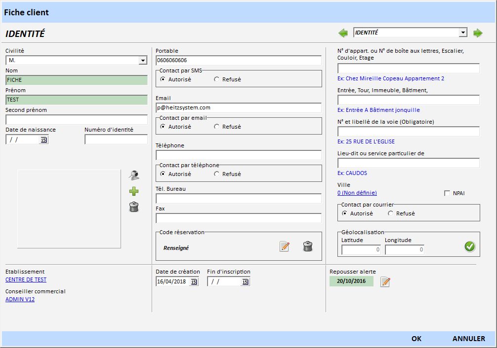The image size is (497, 348).
Task: Delete client photo using trash icon
Action: (x=134, y=207)
